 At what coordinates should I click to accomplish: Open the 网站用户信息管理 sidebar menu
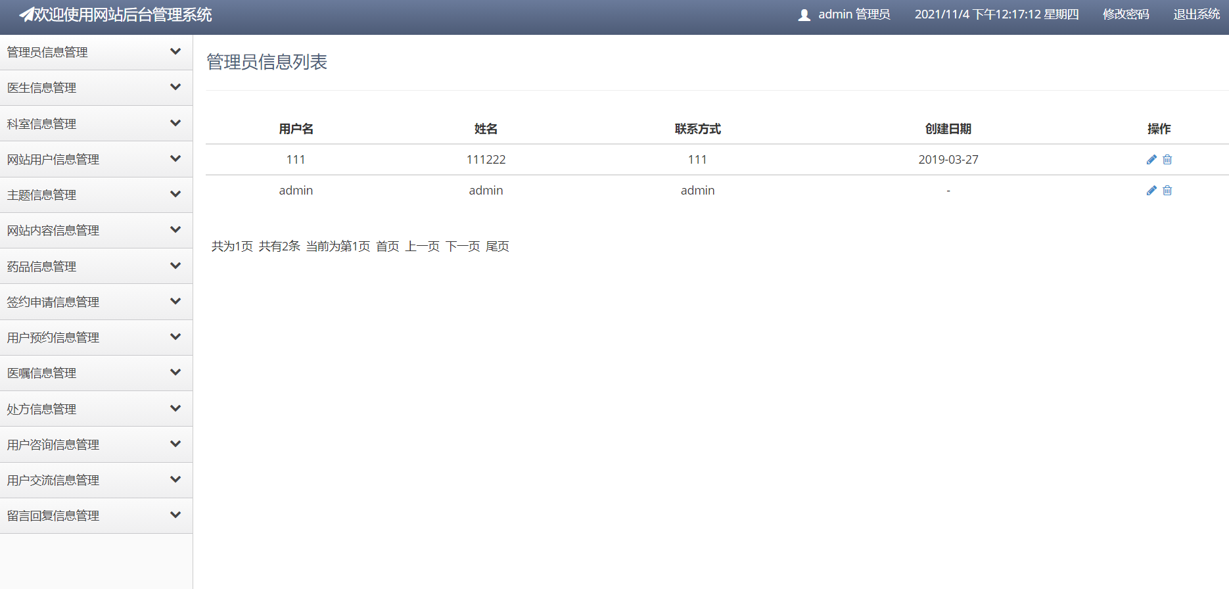(x=53, y=159)
